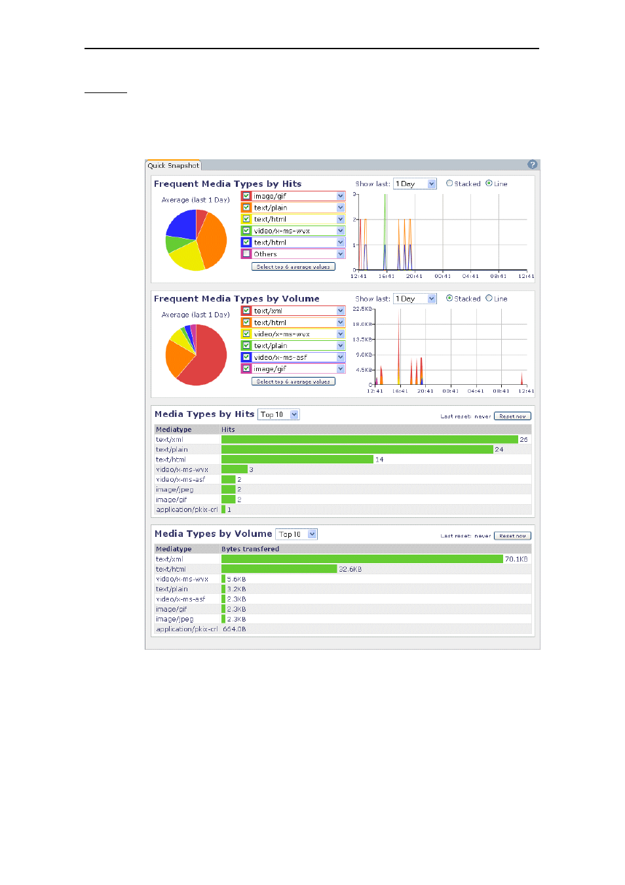This screenshot has width=625, height=885.
Task: Click Select top 6 average values under Hits
Action: click(x=294, y=267)
